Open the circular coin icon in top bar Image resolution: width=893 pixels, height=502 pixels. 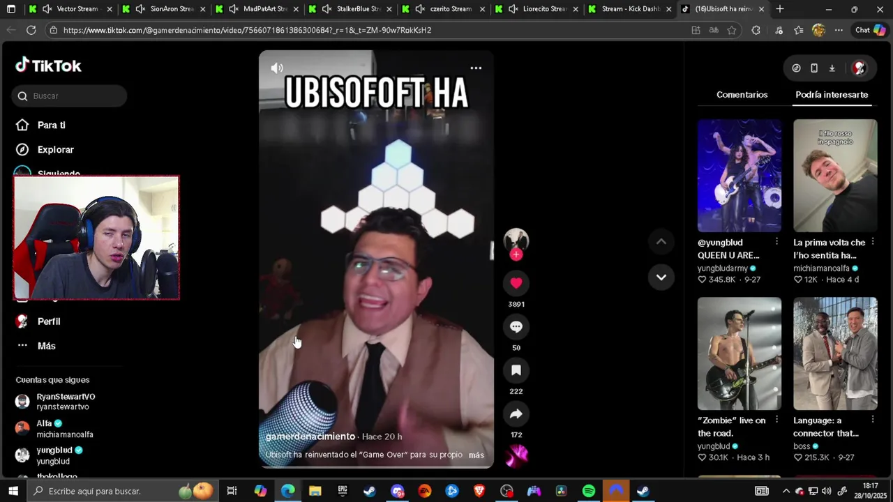point(796,68)
